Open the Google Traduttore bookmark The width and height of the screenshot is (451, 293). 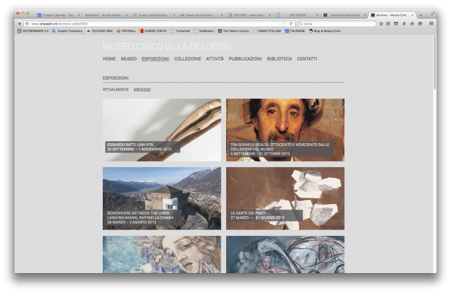click(x=67, y=31)
